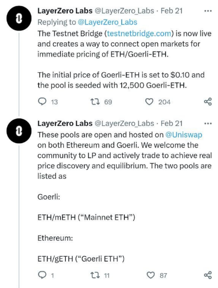Open LayerZero Labs avatar on first tweet

(19, 18)
